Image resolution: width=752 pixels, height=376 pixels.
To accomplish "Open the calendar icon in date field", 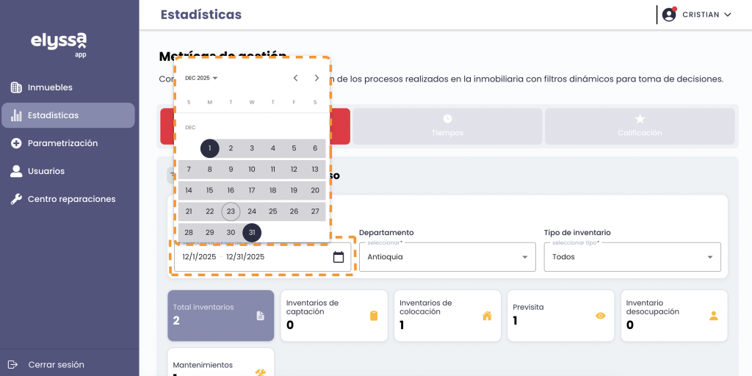I will (x=339, y=257).
